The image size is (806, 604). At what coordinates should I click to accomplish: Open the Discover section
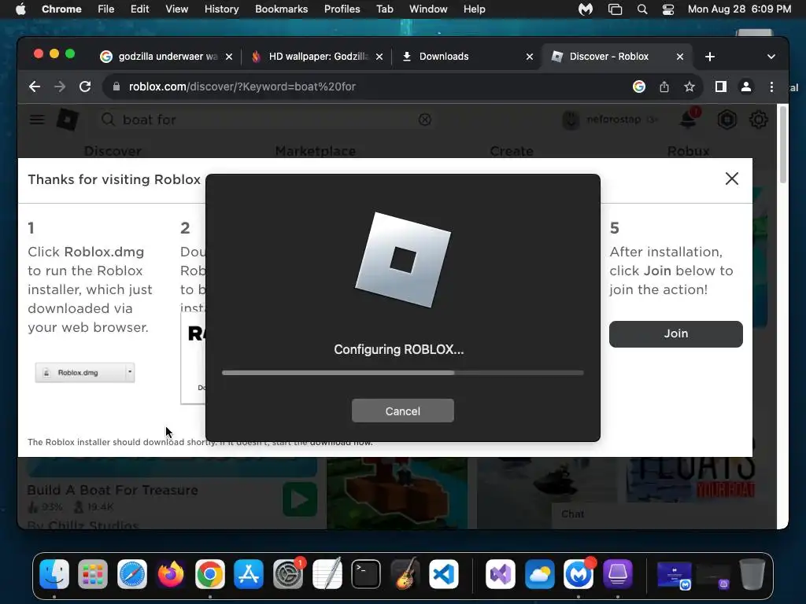(x=113, y=151)
